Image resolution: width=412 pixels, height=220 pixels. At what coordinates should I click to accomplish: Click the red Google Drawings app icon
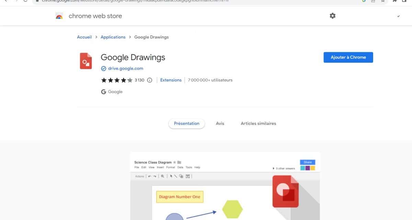click(86, 61)
